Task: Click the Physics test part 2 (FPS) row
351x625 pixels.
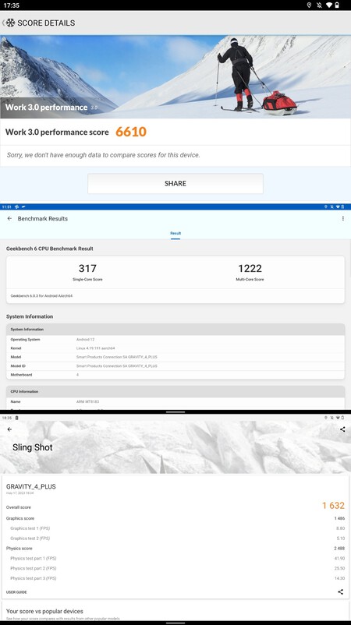Action: 175,568
